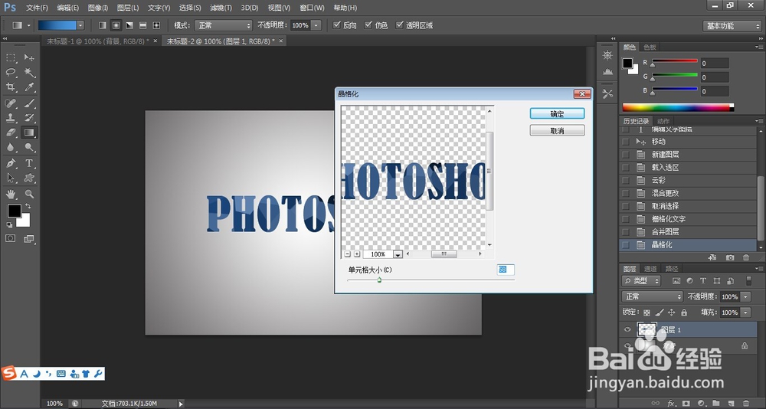Create new group folder icon in Layers panel
Viewport: 766px width, 409px height.
tap(715, 403)
